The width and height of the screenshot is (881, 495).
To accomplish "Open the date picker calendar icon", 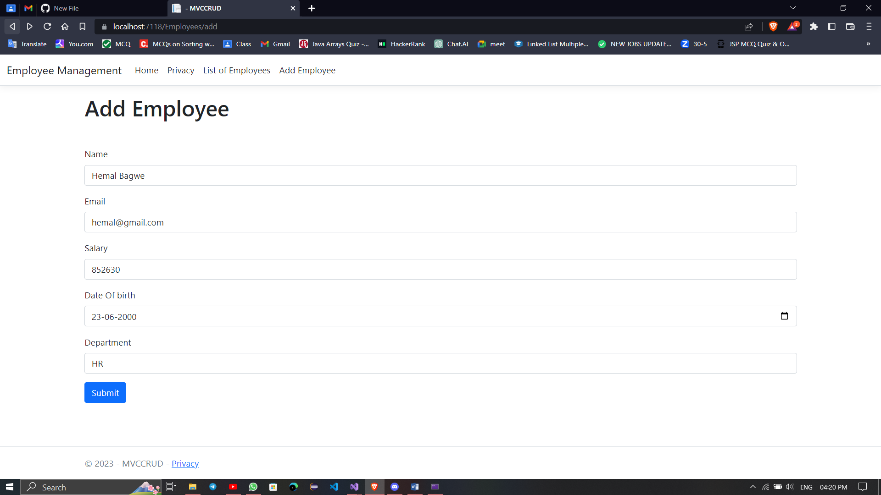I will click(x=784, y=316).
